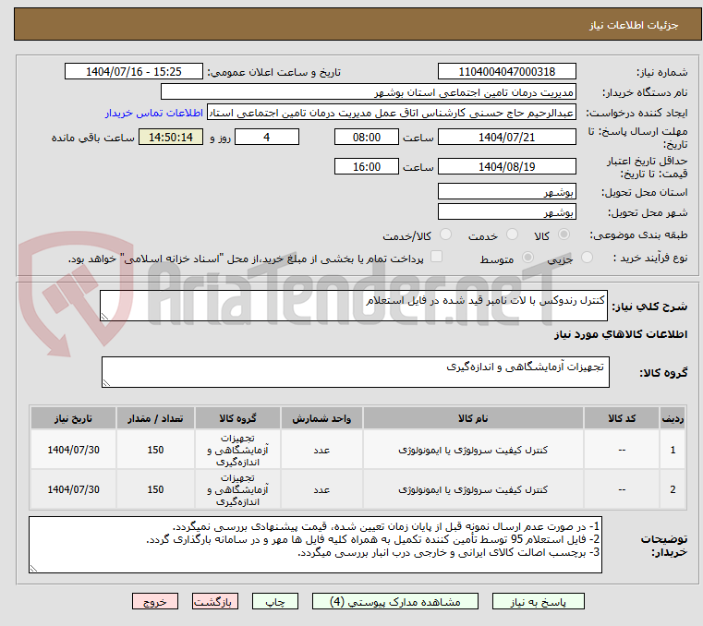Click the گروه کالا column header in table

click(237, 418)
